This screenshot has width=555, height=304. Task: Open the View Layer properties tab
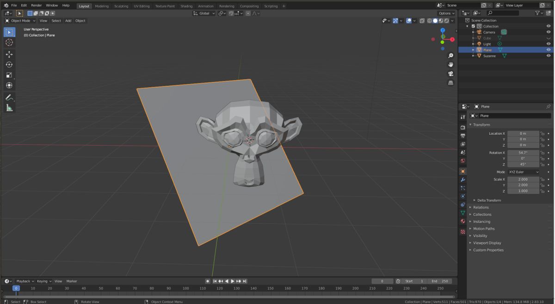[x=462, y=144]
